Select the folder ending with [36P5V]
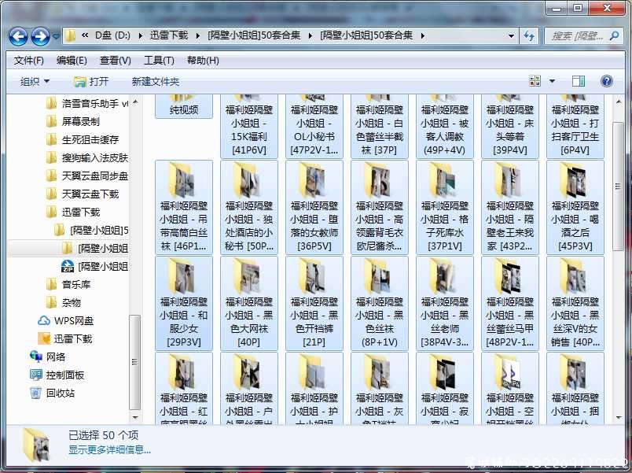 pos(314,208)
